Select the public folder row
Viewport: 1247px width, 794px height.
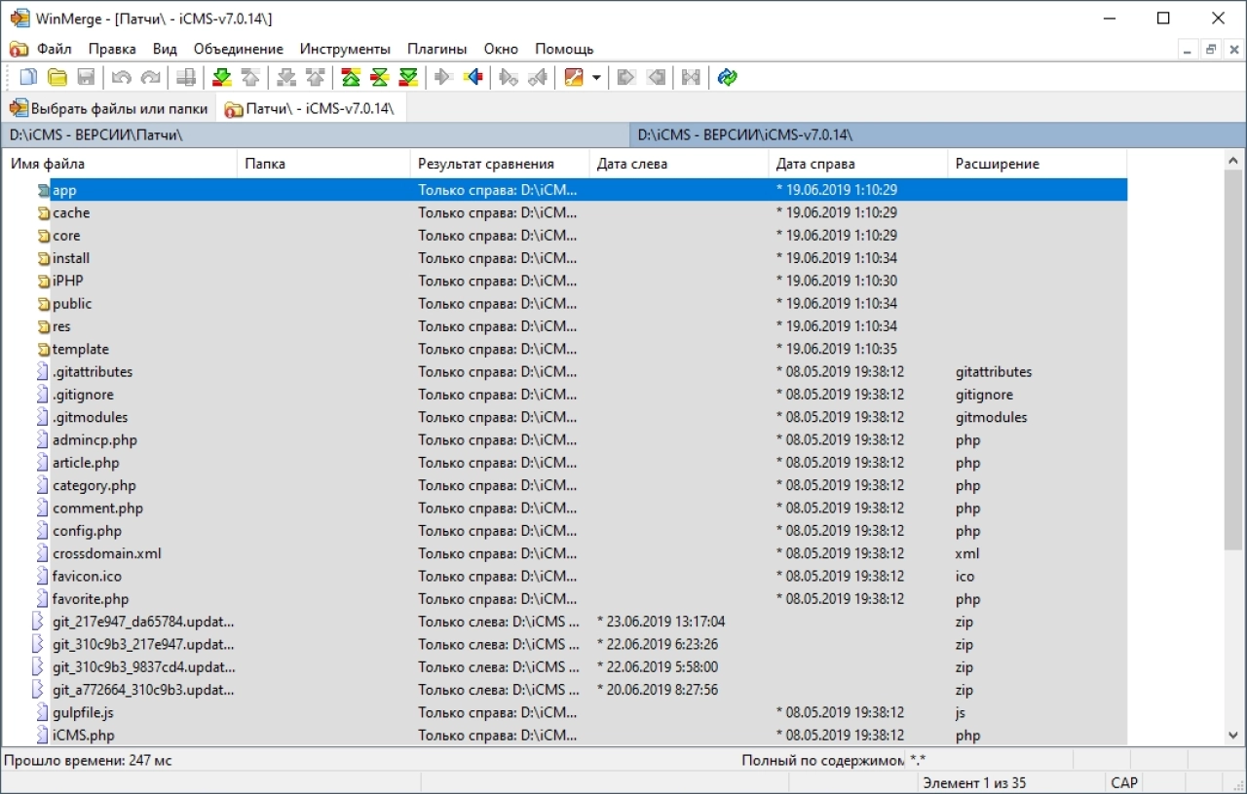pyautogui.click(x=565, y=304)
